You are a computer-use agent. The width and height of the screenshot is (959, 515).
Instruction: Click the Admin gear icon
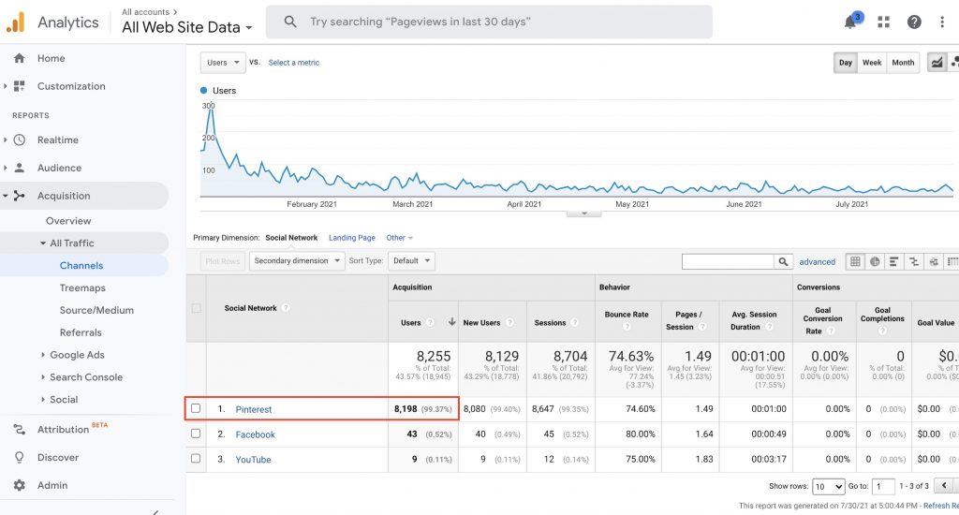pos(20,485)
